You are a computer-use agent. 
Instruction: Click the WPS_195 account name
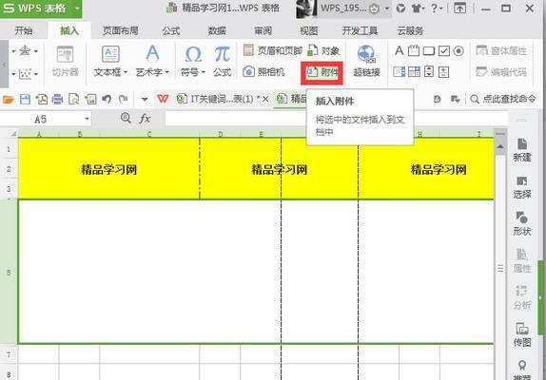point(343,9)
